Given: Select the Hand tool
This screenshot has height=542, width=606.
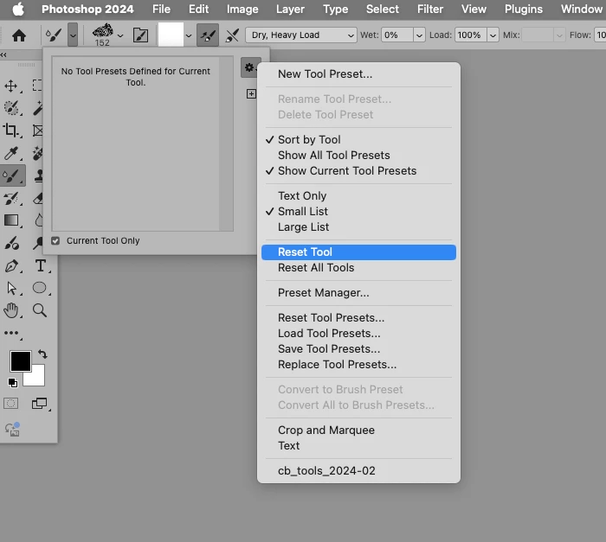Looking at the screenshot, I should [10, 310].
